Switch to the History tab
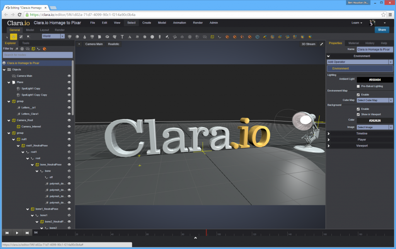This screenshot has width=396, height=249. click(370, 43)
